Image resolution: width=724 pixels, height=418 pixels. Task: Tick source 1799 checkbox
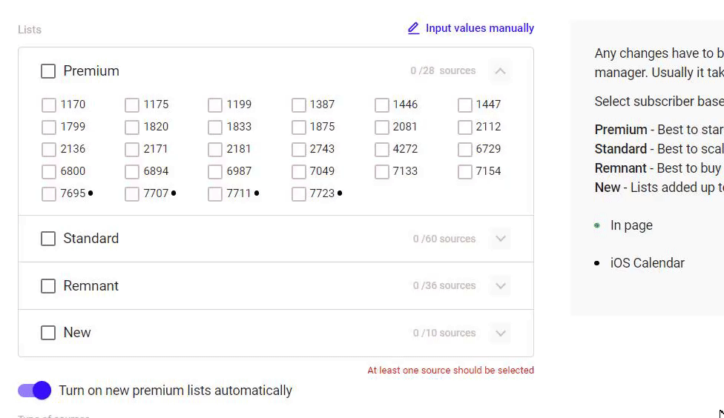48,127
